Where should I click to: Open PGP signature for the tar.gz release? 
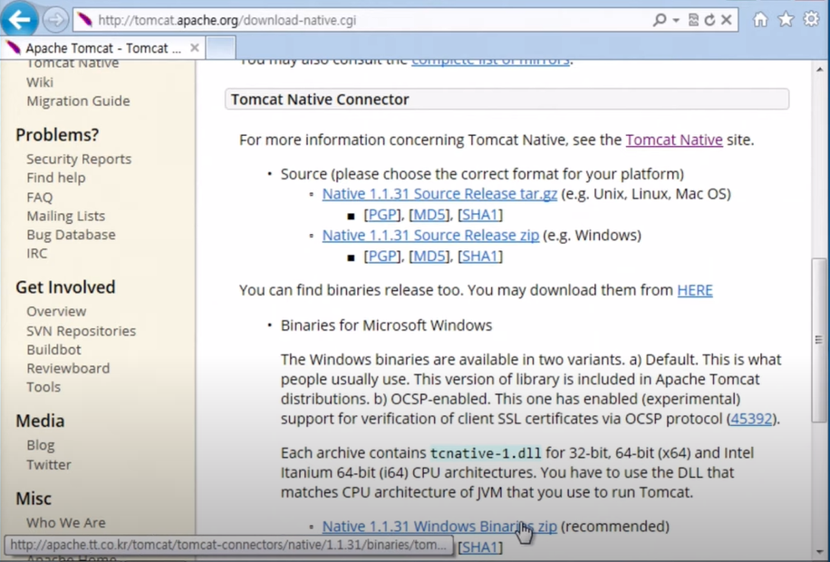pos(382,215)
